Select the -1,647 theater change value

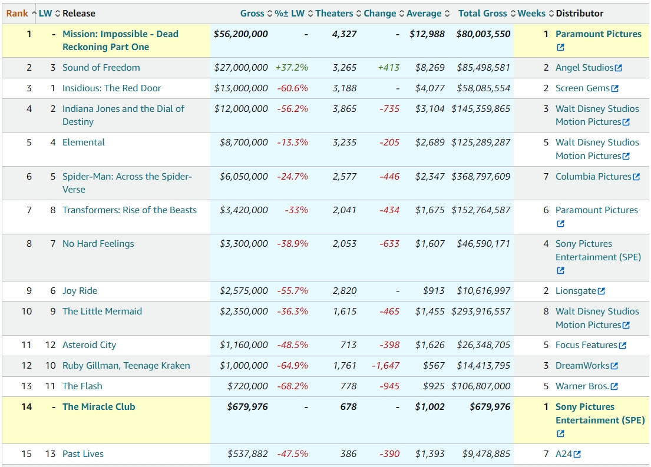386,366
